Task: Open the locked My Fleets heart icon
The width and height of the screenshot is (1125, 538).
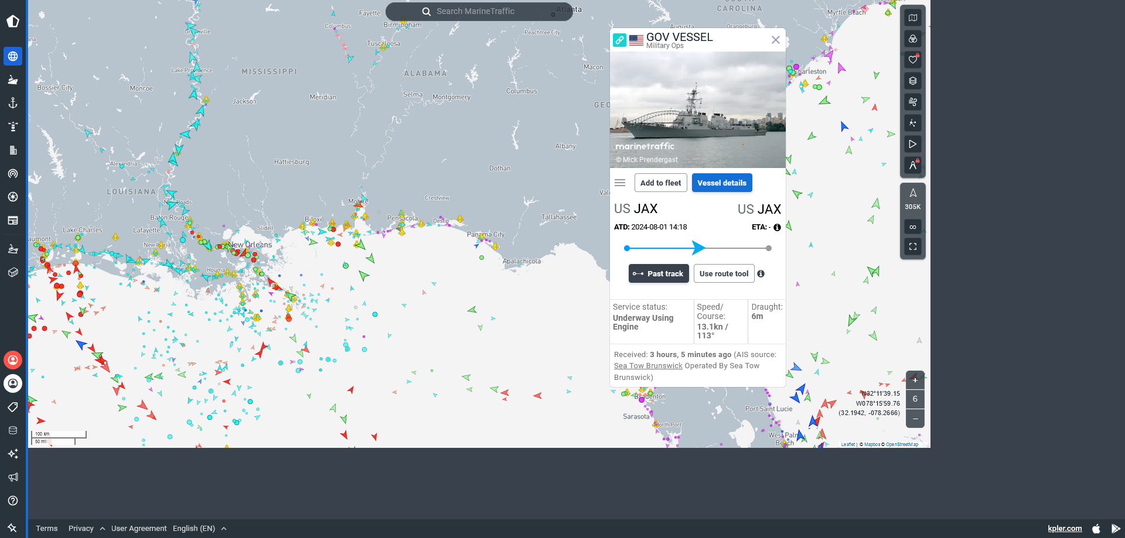Action: tap(913, 60)
